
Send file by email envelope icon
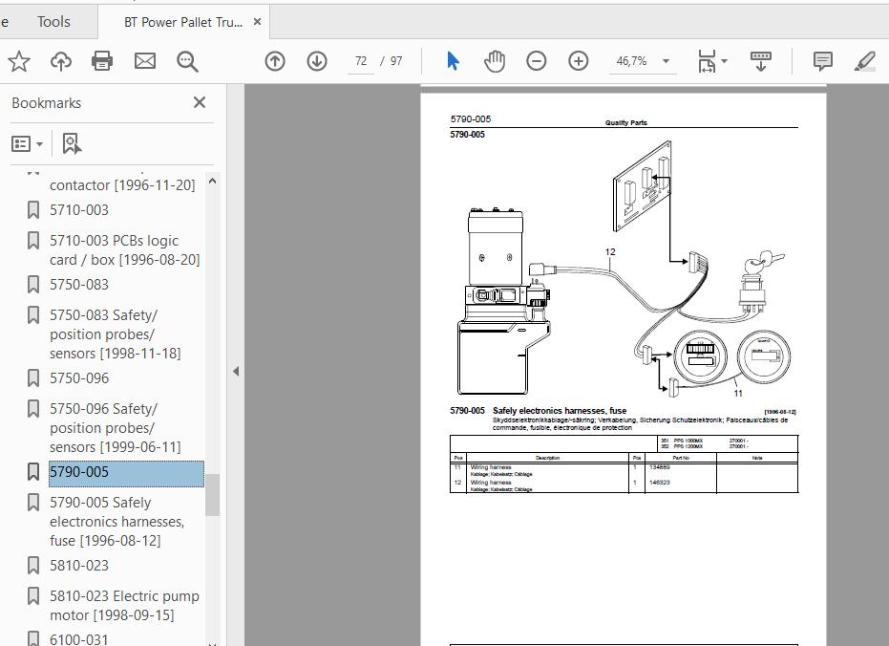(144, 61)
